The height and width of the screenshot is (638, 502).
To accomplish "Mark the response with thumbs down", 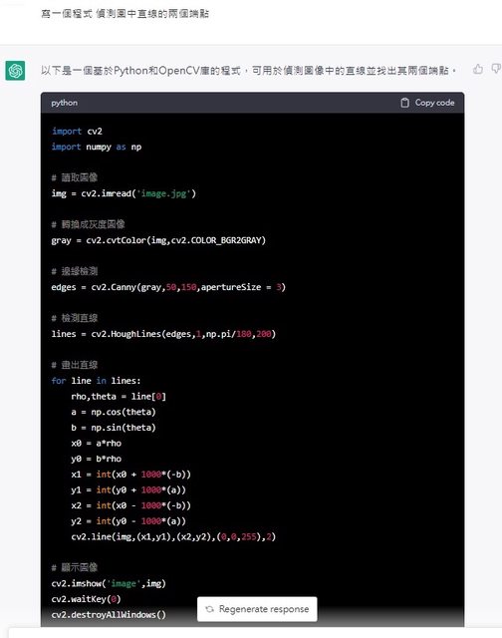I will (497, 69).
